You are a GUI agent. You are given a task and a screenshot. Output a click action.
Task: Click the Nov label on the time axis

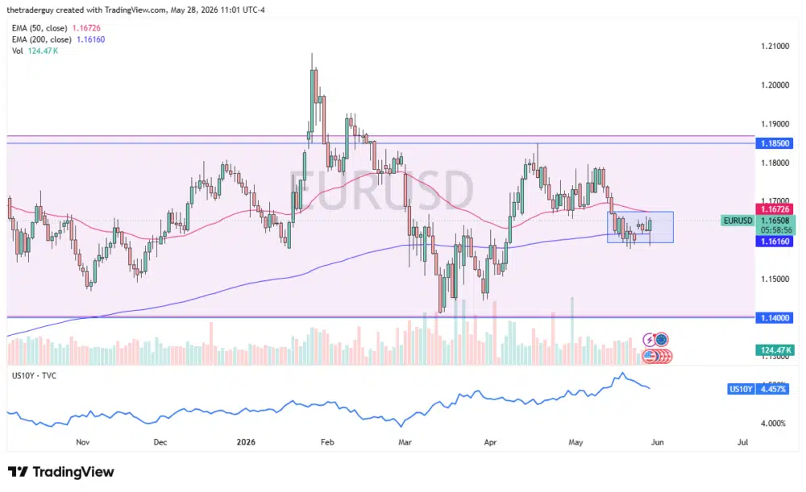click(83, 442)
